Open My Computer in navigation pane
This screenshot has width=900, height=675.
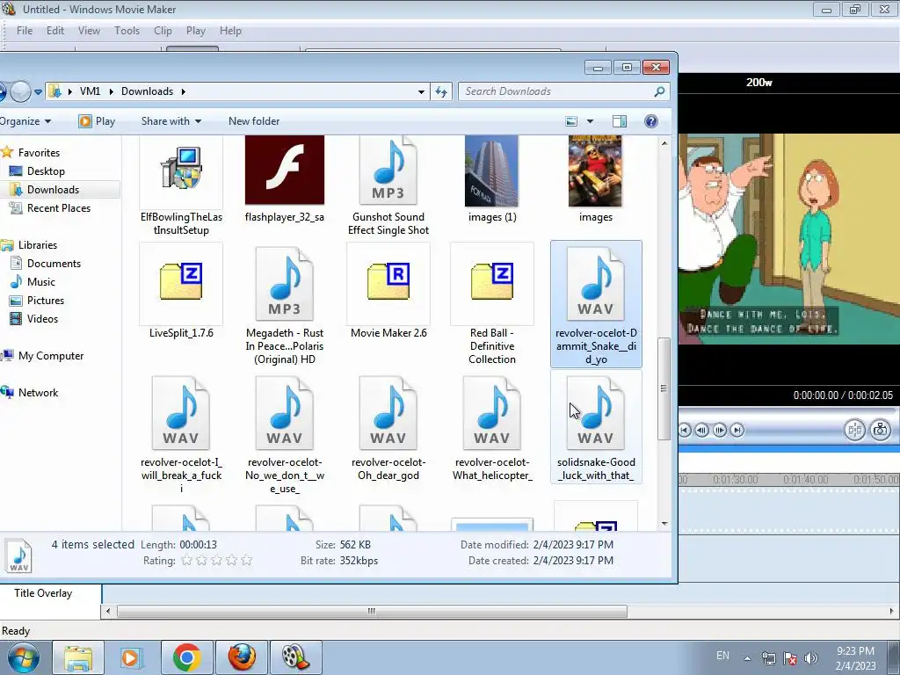(x=50, y=356)
